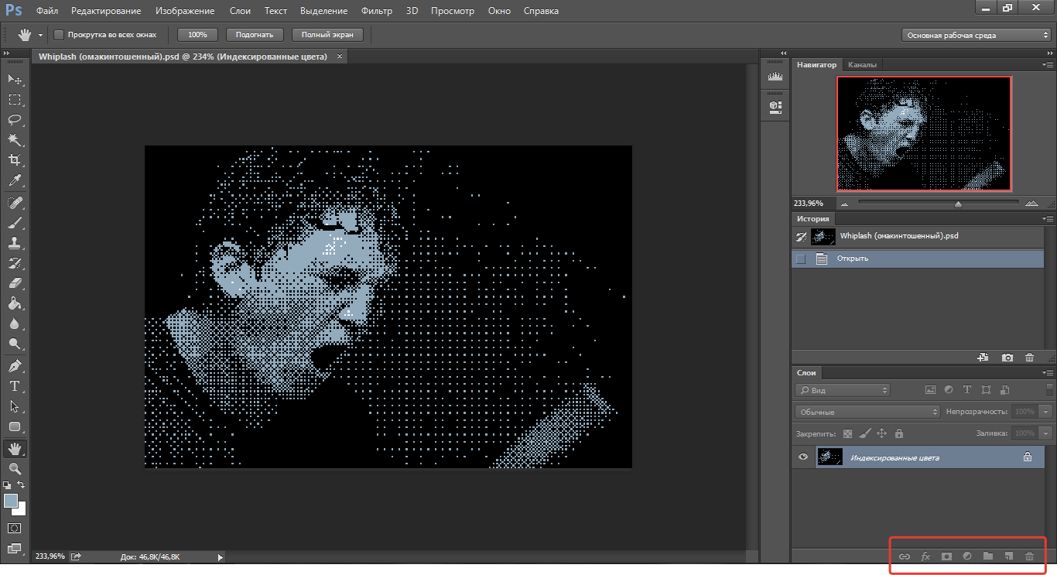Click the 100% zoom button

(x=197, y=35)
